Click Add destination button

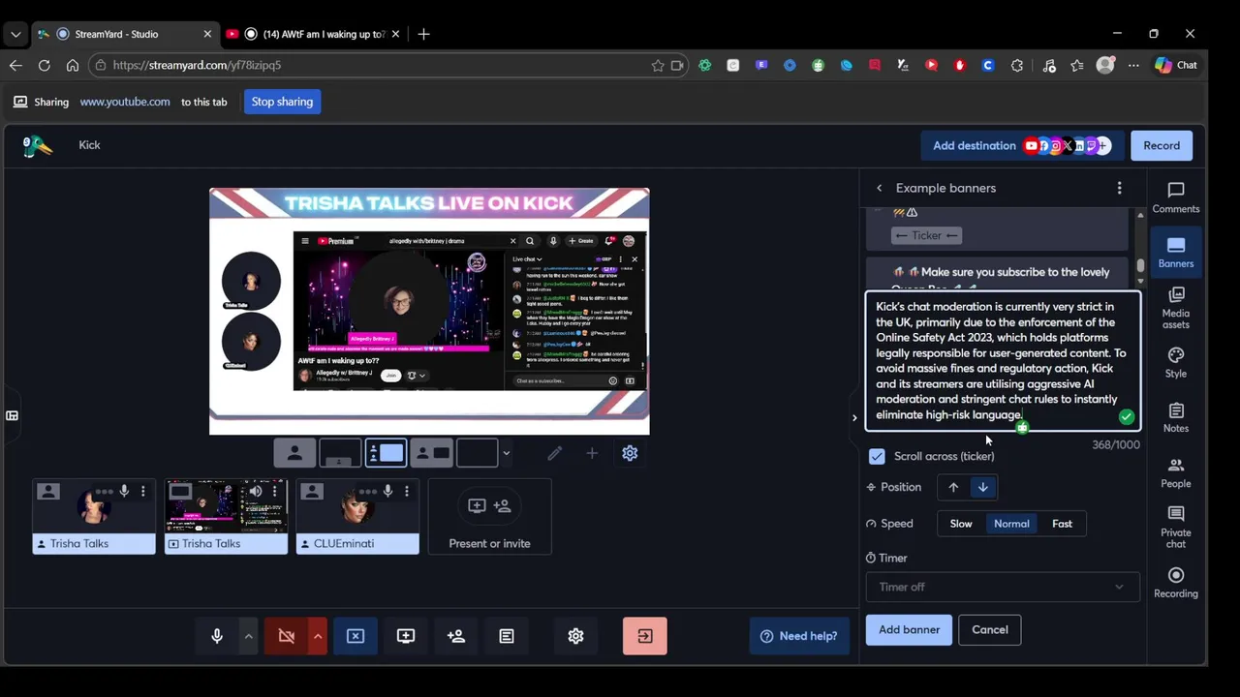[1022, 146]
